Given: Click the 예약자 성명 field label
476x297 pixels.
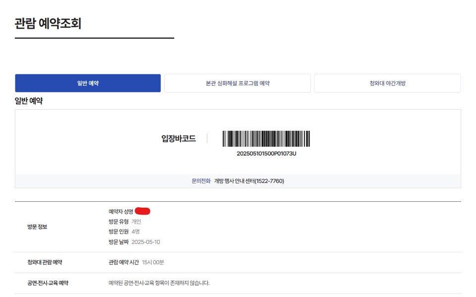Looking at the screenshot, I should 120,211.
